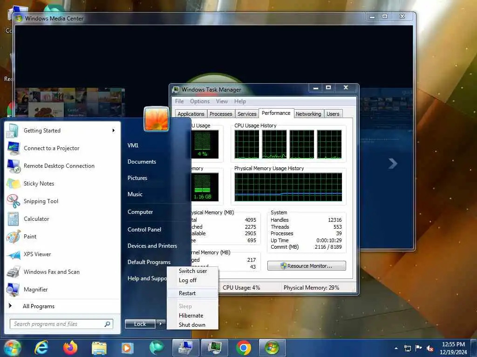
Task: Open Windows Media Player taskbar icon
Action: pos(128,348)
